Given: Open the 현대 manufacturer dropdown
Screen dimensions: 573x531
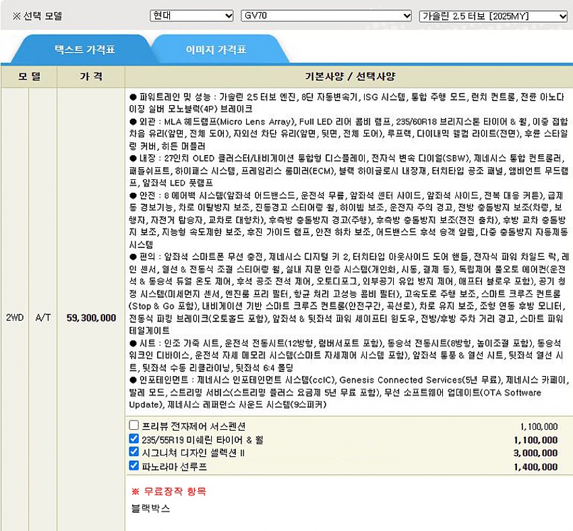Looking at the screenshot, I should 191,15.
